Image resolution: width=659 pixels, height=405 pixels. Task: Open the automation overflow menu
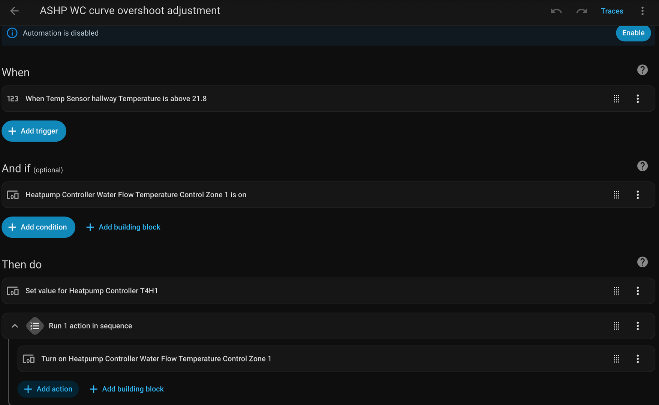(x=642, y=11)
